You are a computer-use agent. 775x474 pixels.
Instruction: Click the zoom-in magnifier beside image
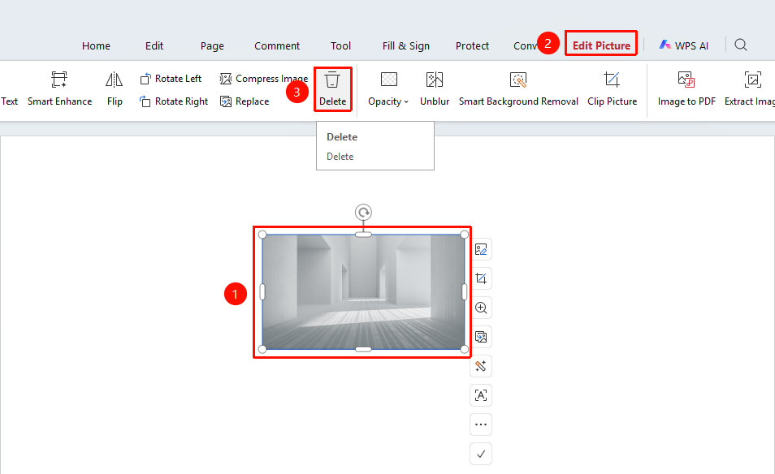481,308
